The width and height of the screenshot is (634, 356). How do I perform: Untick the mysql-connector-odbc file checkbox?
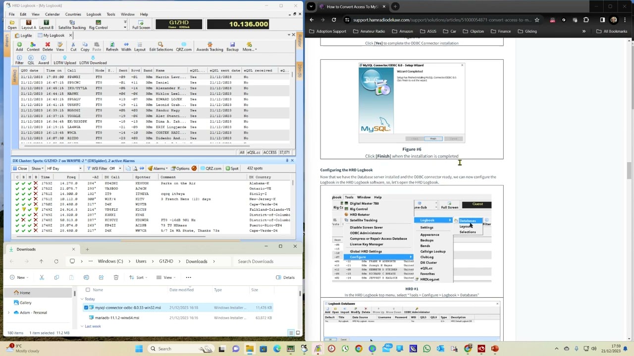click(x=86, y=308)
